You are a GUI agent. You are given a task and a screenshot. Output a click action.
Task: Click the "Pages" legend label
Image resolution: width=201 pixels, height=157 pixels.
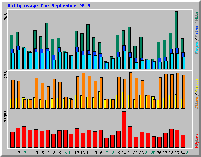coord(197,48)
